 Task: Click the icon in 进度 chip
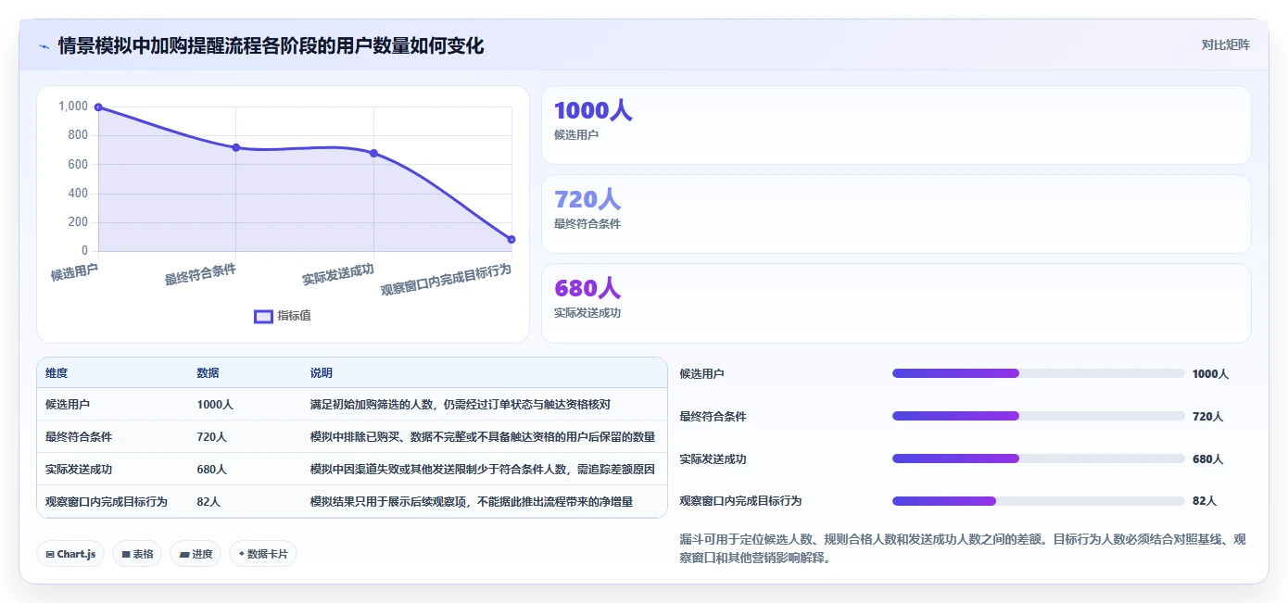click(x=184, y=554)
